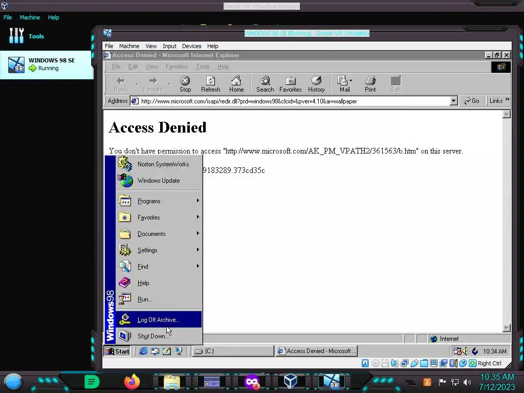Expand Programs submenu in Start menu

click(159, 201)
